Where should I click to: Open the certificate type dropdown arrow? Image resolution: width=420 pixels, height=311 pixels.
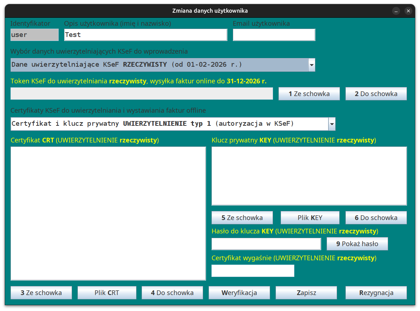point(332,124)
